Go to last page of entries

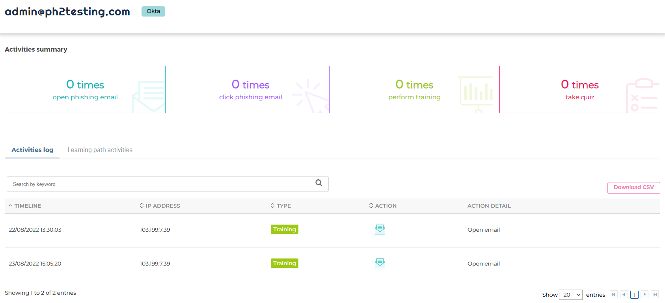coord(655,294)
